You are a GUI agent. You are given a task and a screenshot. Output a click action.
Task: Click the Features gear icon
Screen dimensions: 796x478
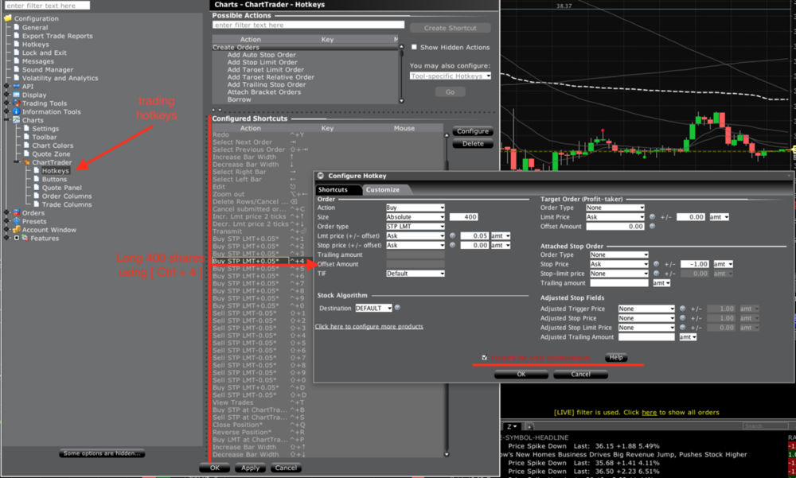[25, 238]
